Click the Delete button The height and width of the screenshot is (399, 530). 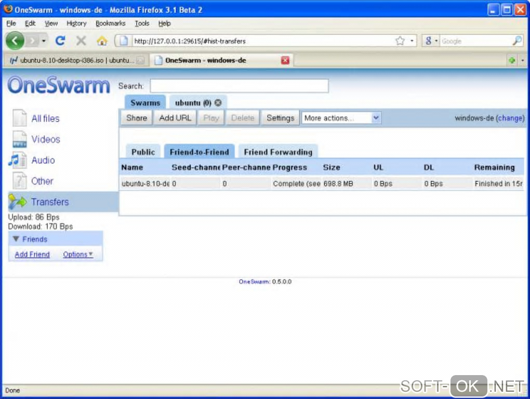tap(243, 118)
